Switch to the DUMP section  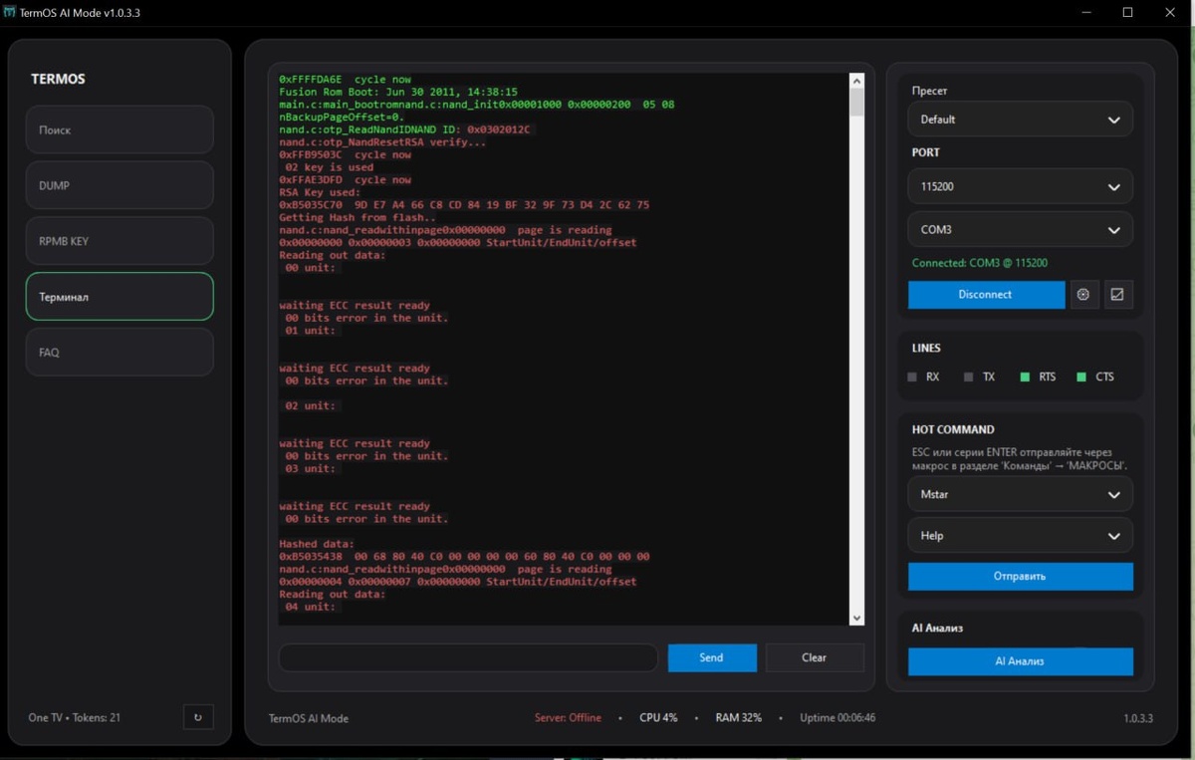[119, 185]
